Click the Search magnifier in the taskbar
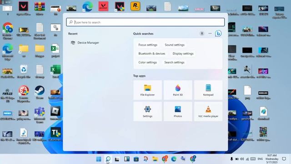Screen dimensions: 291x164 [108, 159]
